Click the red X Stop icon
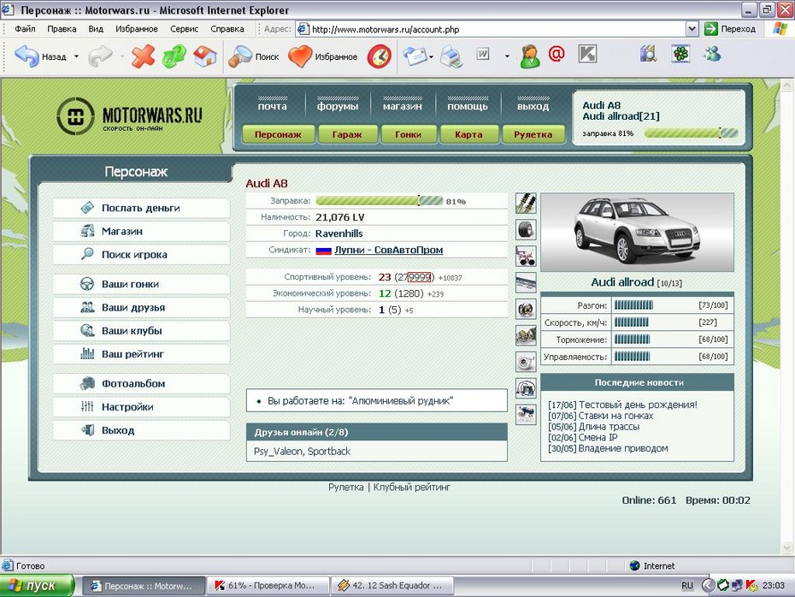Screen dimensions: 795x597 coord(143,56)
